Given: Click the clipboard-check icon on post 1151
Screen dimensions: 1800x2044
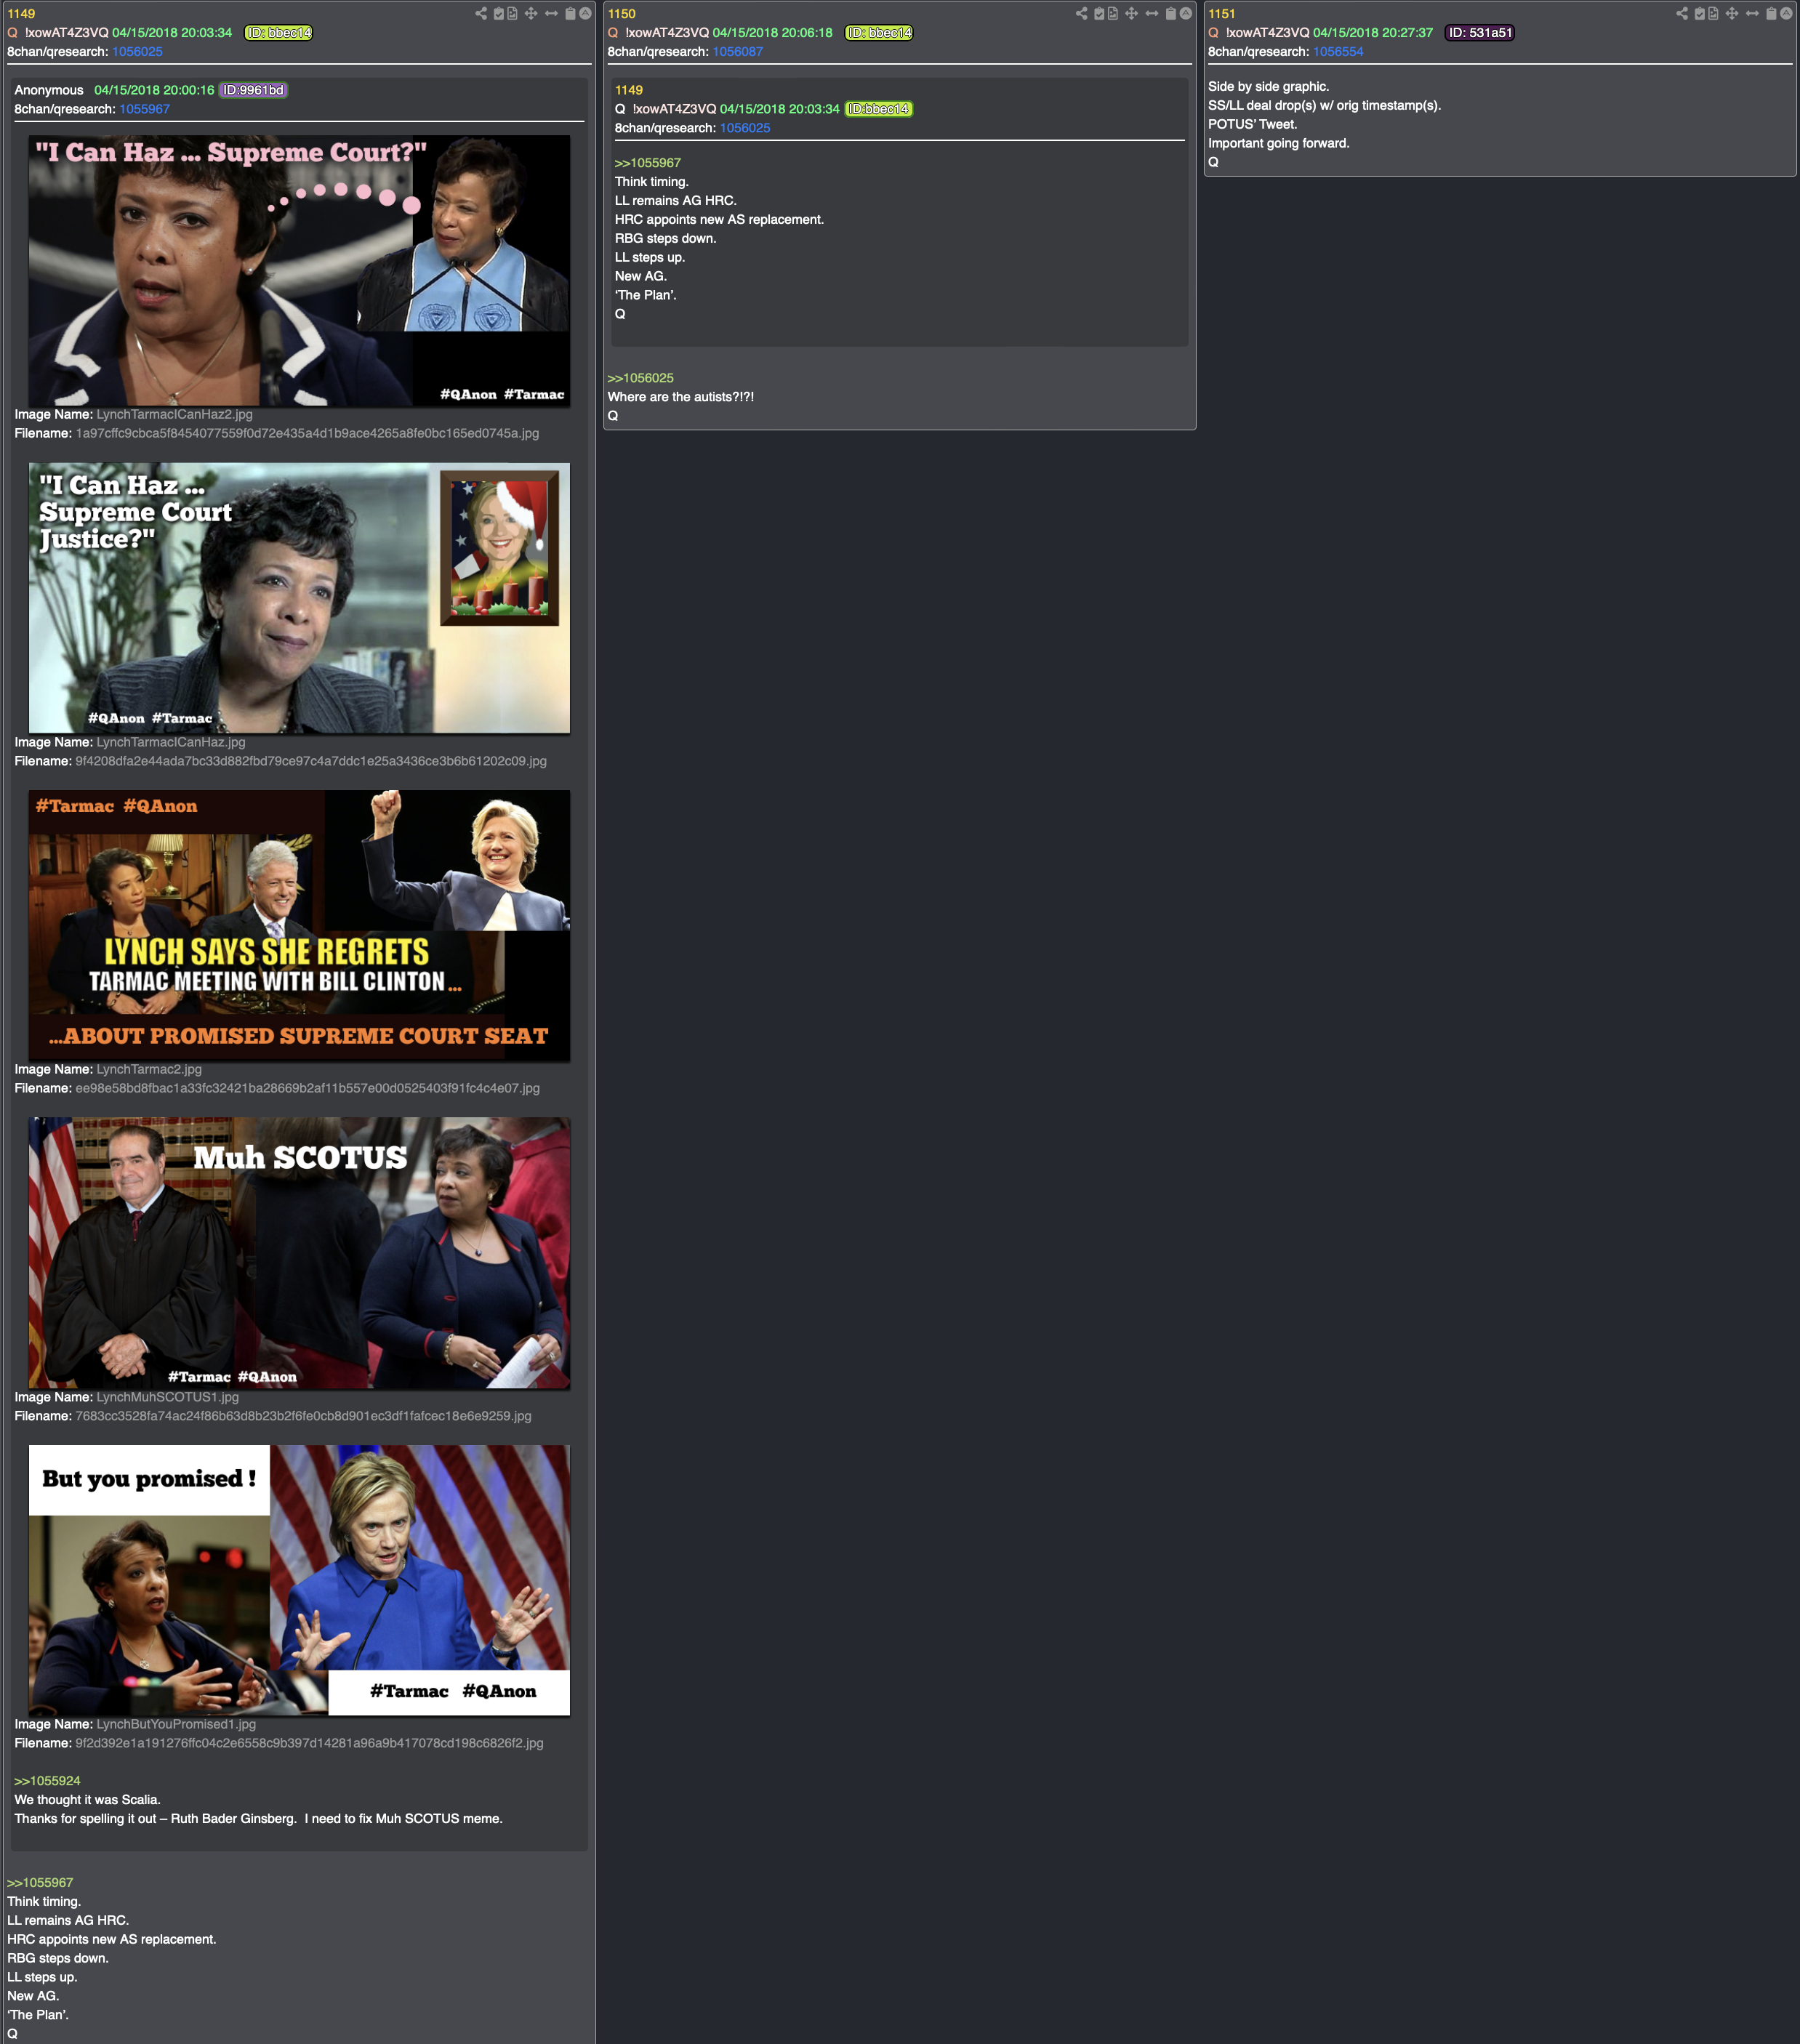Looking at the screenshot, I should point(1700,13).
